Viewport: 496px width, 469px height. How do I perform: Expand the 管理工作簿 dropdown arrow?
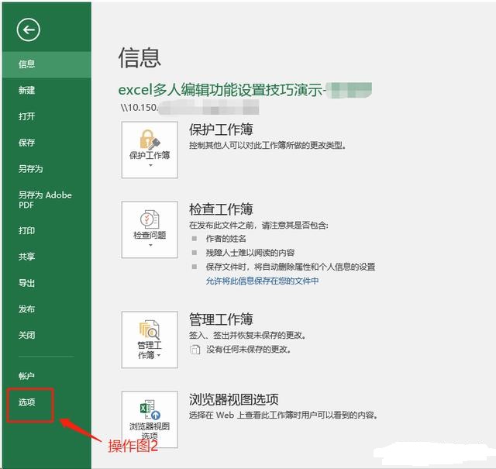(159, 355)
